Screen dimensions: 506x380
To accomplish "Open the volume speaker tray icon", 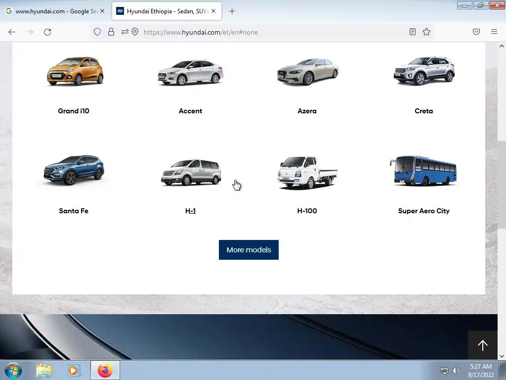I will click(x=456, y=371).
